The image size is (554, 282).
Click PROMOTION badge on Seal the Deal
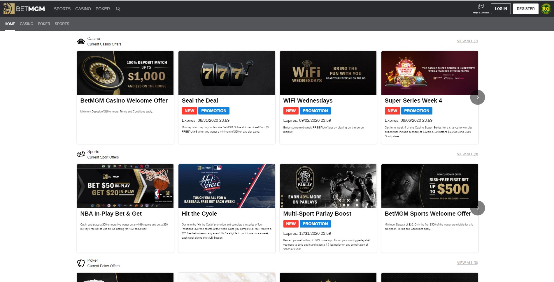click(214, 111)
